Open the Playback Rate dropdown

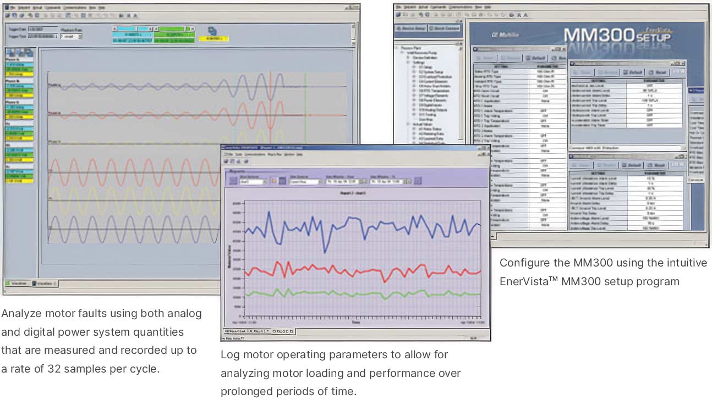pyautogui.click(x=71, y=36)
